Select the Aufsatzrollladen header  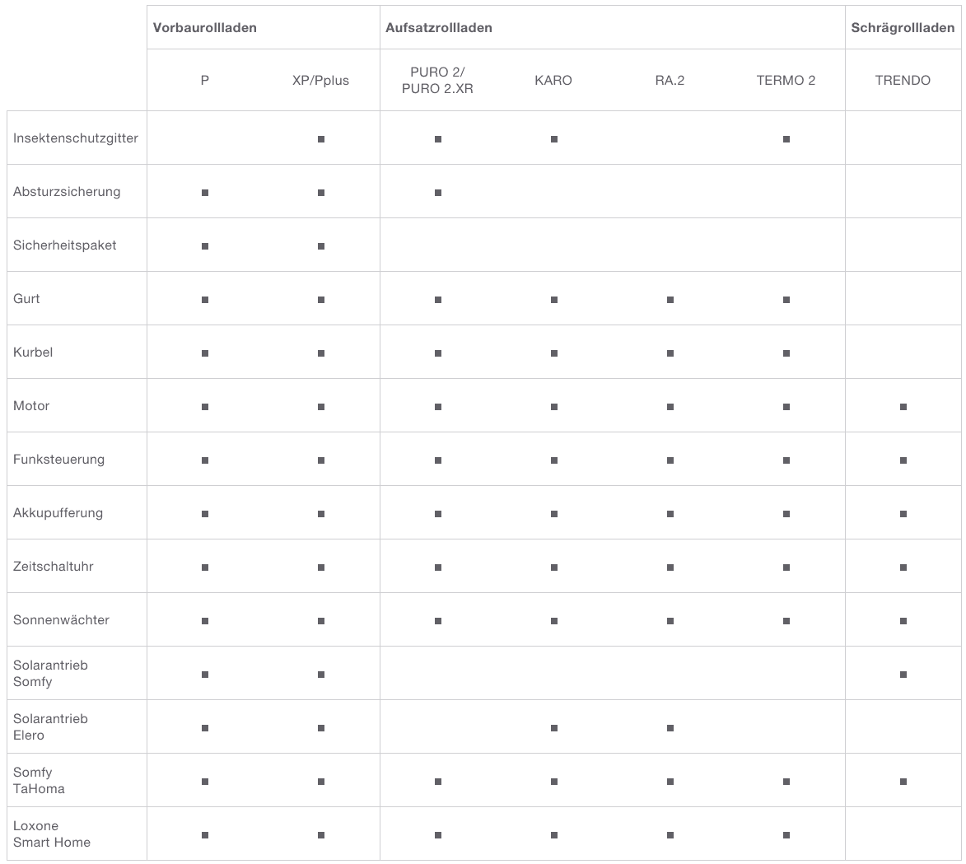click(439, 28)
